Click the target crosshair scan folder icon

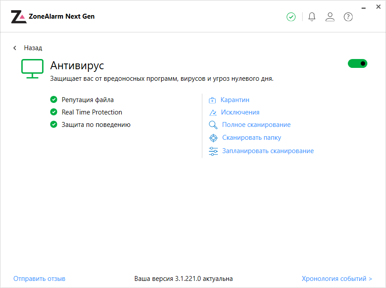tap(213, 138)
